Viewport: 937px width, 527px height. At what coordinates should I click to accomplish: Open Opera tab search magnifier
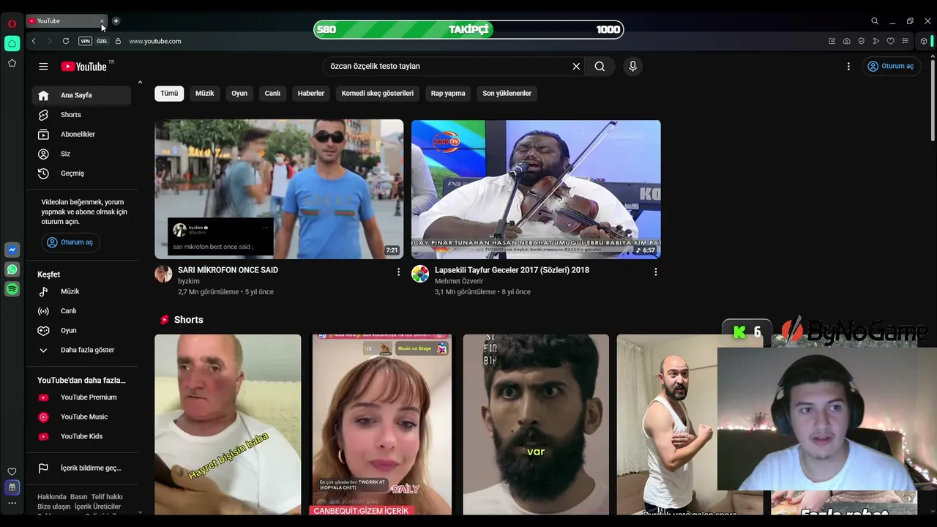pos(875,21)
